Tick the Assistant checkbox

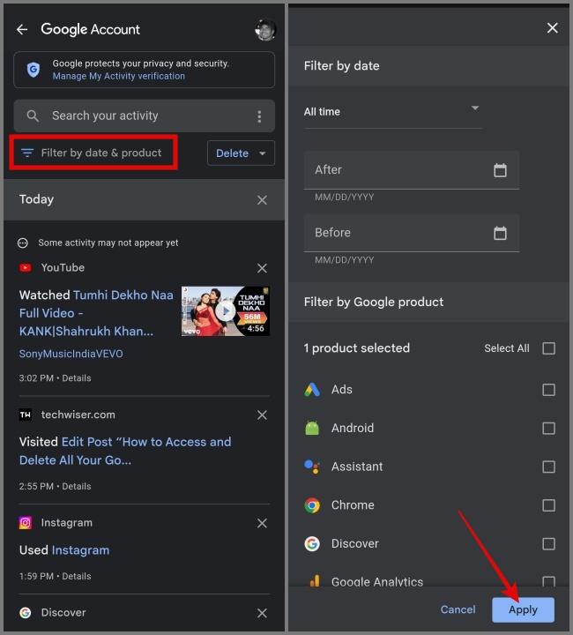coord(548,467)
